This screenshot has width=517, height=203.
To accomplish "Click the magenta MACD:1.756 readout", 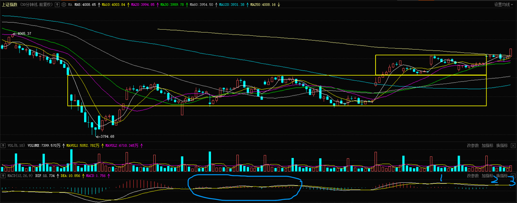I will 96,176.
